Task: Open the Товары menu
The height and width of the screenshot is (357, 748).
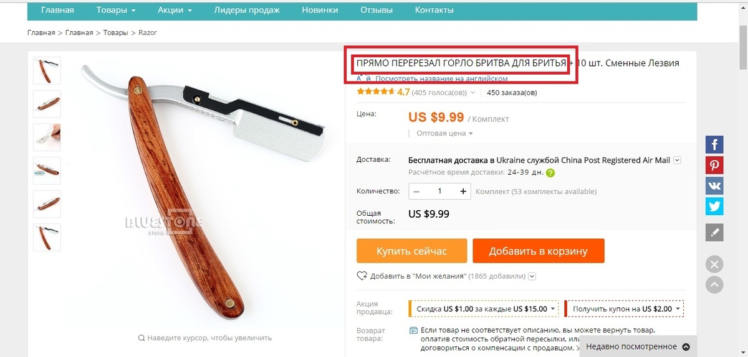Action: pos(116,10)
